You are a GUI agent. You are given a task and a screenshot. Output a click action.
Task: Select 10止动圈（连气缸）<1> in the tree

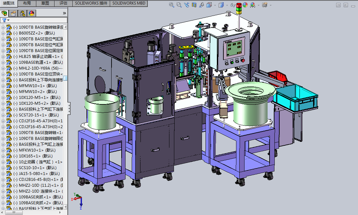38,162
